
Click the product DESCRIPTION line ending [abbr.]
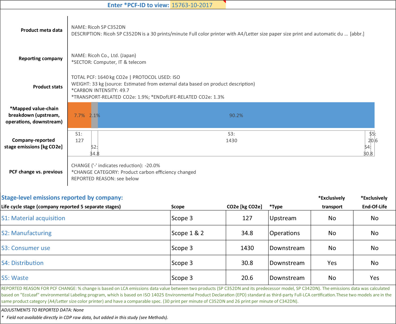pyautogui.click(x=218, y=34)
